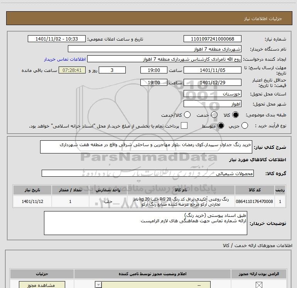The height and width of the screenshot is (288, 297).
Task: Select the کالا/خدمت radio button
Action: (187, 115)
